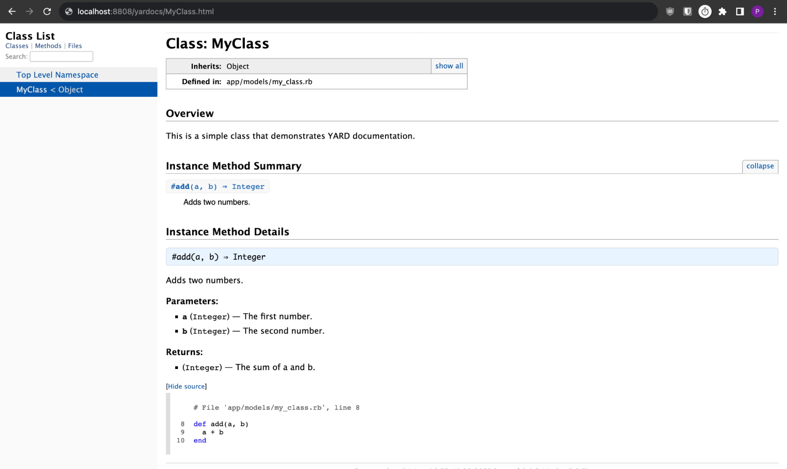This screenshot has width=787, height=469.
Task: Click the browser forward arrow
Action: [30, 11]
